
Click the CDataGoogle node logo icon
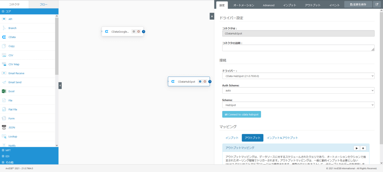point(106,32)
